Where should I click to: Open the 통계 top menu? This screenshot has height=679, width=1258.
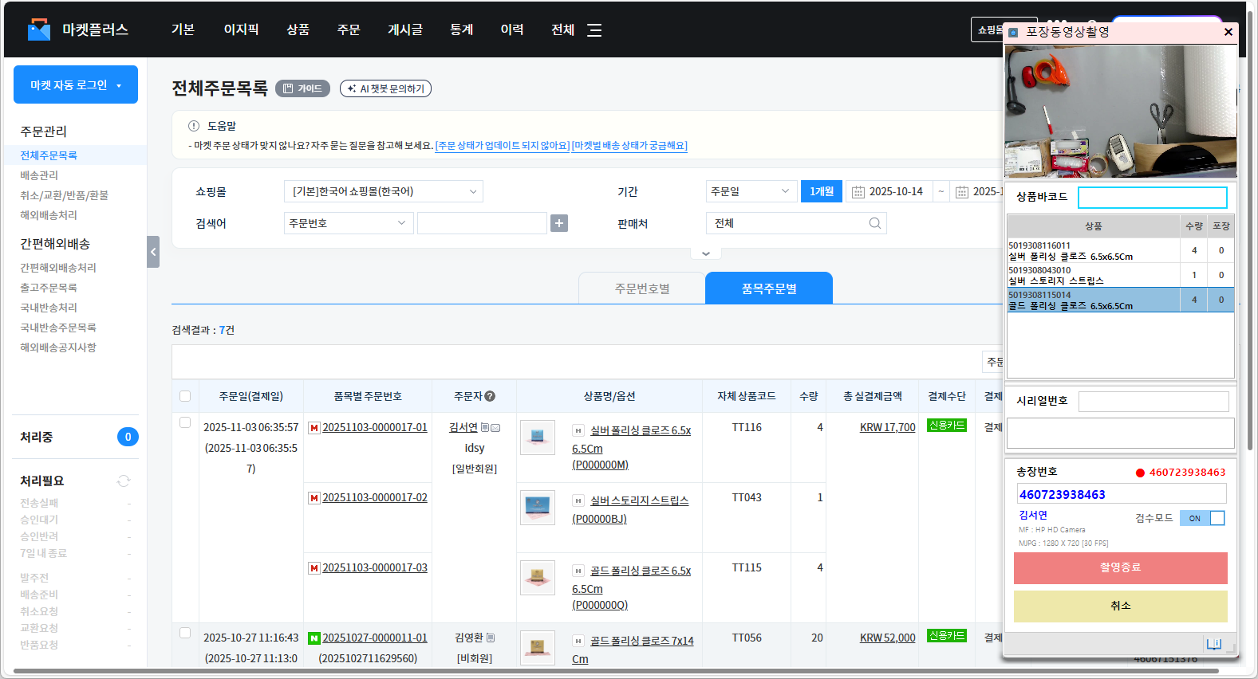coord(461,29)
